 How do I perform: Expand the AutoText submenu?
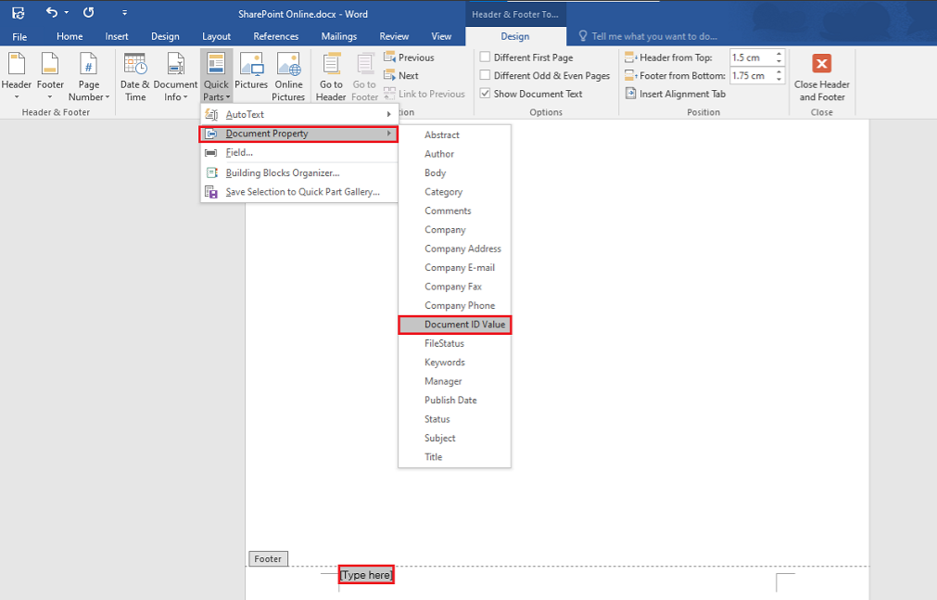pos(298,114)
